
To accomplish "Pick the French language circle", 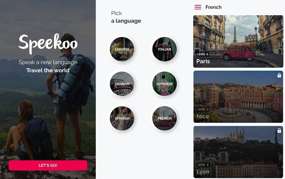I will (x=164, y=118).
